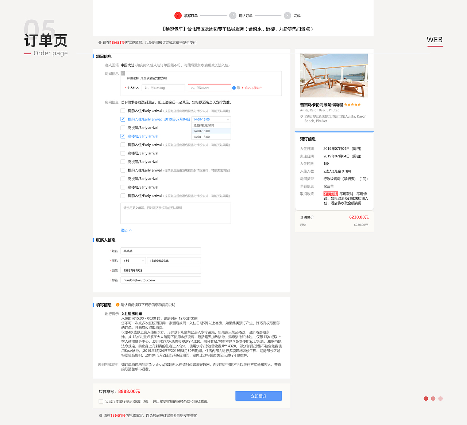Click 完成 step label
Viewport: 467px width, 425px height.
tap(297, 16)
